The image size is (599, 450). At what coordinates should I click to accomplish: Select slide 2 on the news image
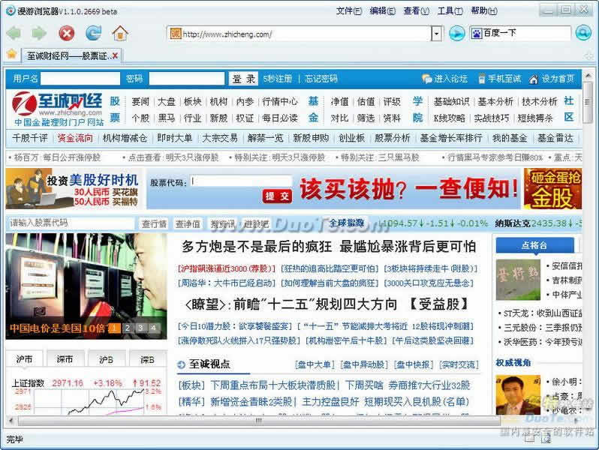point(128,328)
